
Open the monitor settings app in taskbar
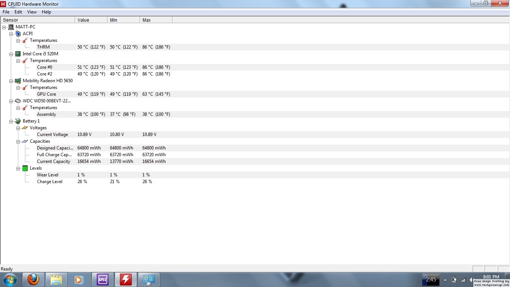[149, 280]
